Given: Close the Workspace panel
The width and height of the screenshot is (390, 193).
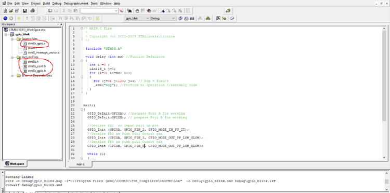Looking at the screenshot, I should coord(61,24).
